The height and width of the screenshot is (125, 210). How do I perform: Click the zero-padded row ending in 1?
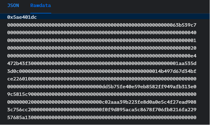coord(102,40)
